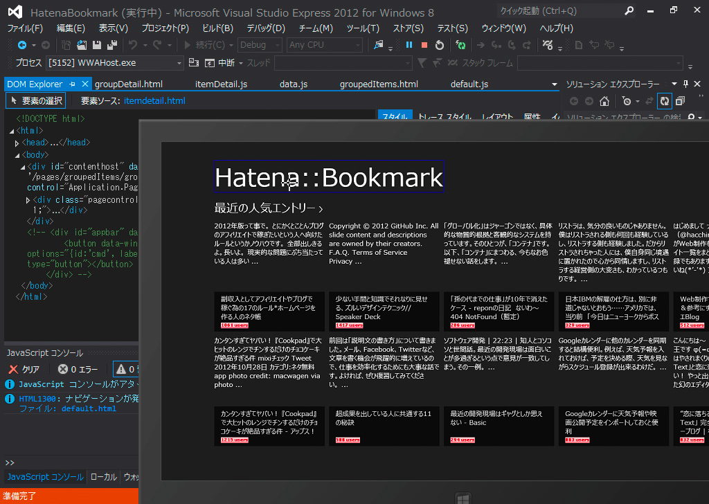Close the DOM Explorer tab
709x504 pixels.
85,84
